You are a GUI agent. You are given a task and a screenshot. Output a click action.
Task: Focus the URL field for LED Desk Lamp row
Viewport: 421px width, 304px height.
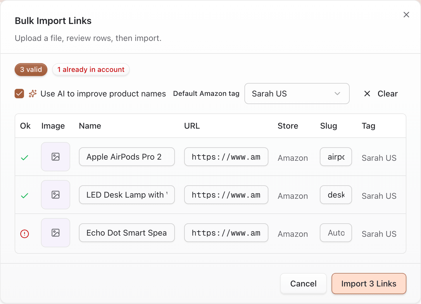click(226, 195)
